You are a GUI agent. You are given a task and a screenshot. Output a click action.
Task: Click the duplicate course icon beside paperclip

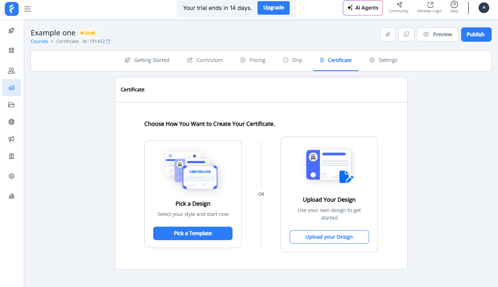click(406, 35)
